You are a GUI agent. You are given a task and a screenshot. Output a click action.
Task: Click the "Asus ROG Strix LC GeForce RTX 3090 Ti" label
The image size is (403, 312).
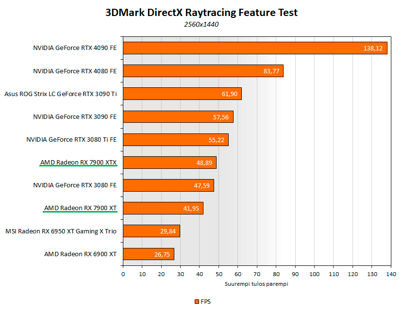pyautogui.click(x=61, y=94)
